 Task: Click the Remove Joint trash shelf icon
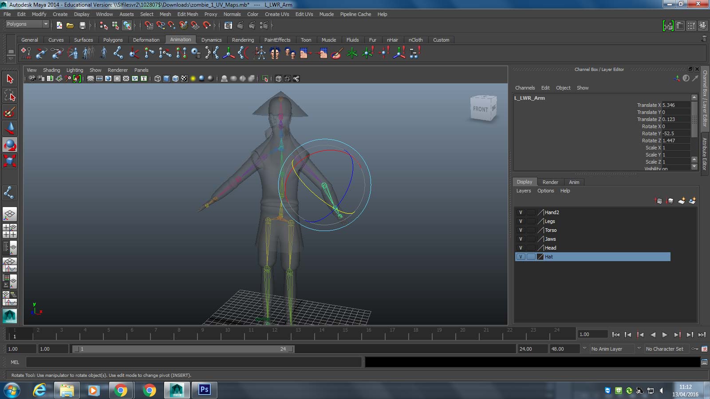click(x=196, y=53)
